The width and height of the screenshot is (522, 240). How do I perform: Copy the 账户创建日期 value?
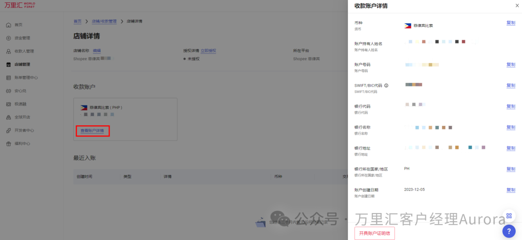[x=511, y=190]
